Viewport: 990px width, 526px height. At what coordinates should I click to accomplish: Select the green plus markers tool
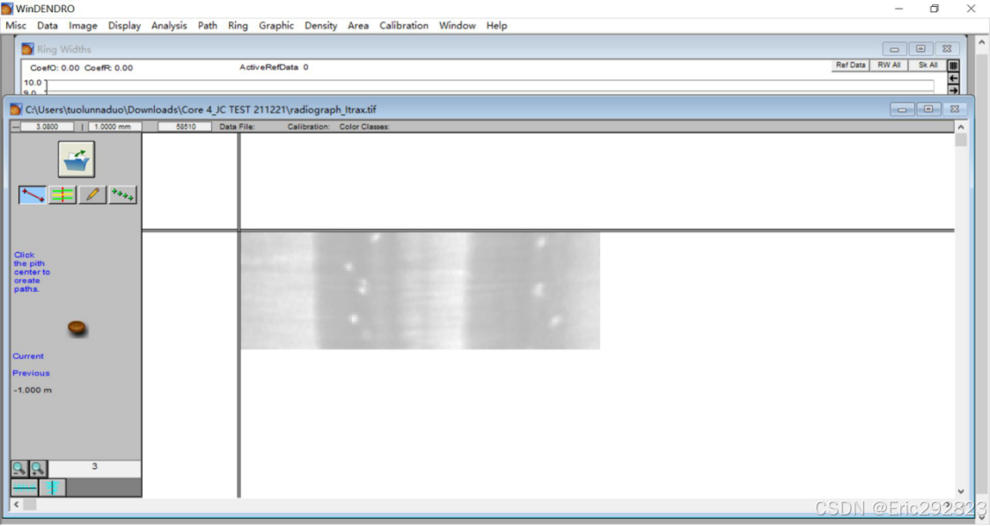click(122, 194)
